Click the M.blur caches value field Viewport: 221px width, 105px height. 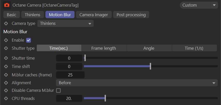70,75
